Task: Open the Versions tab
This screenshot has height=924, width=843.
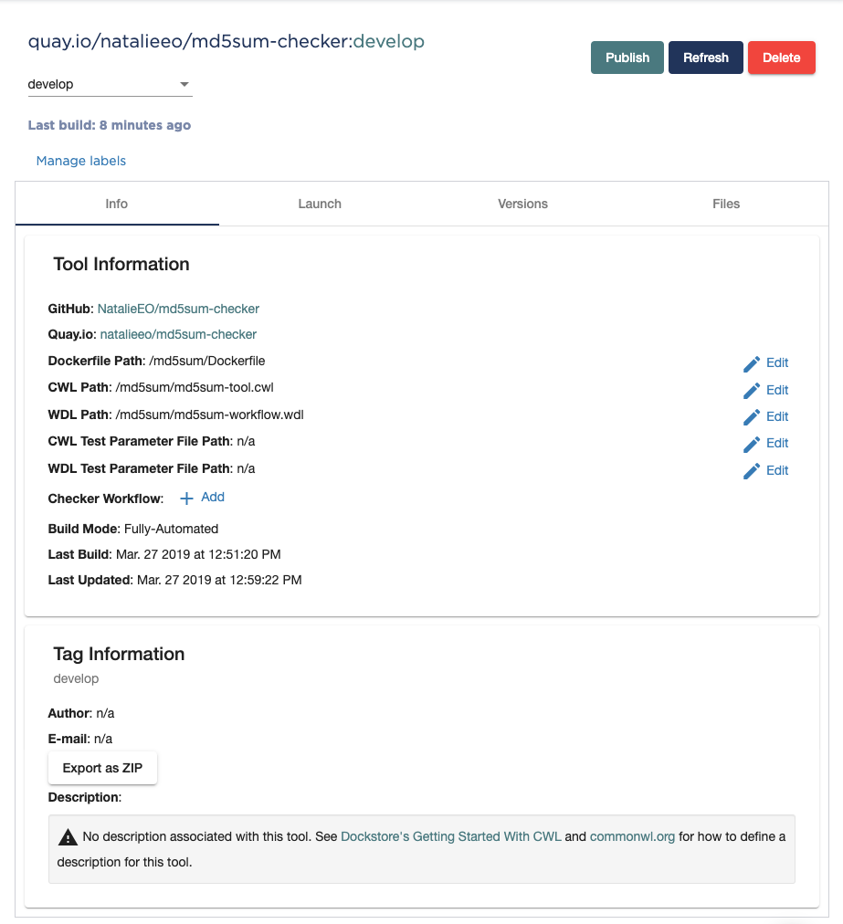Action: 522,204
